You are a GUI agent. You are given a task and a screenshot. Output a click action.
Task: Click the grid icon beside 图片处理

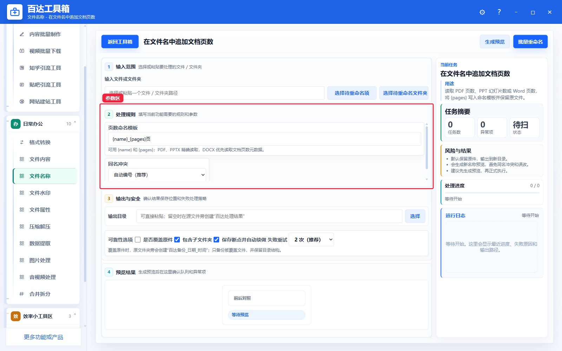point(22,260)
